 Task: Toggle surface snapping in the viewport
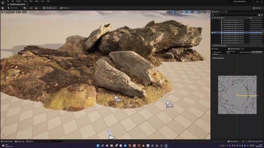tap(181, 12)
